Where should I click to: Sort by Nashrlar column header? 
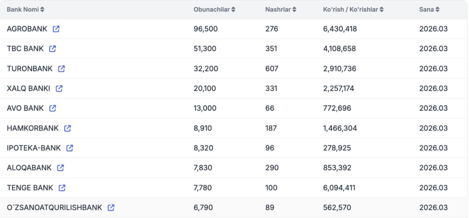click(281, 9)
